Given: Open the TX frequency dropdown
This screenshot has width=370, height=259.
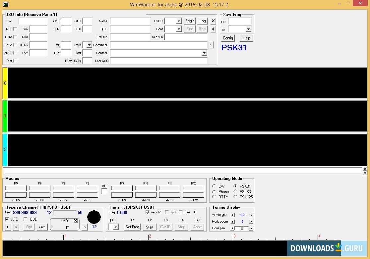Looking at the screenshot, I should click(x=248, y=29).
